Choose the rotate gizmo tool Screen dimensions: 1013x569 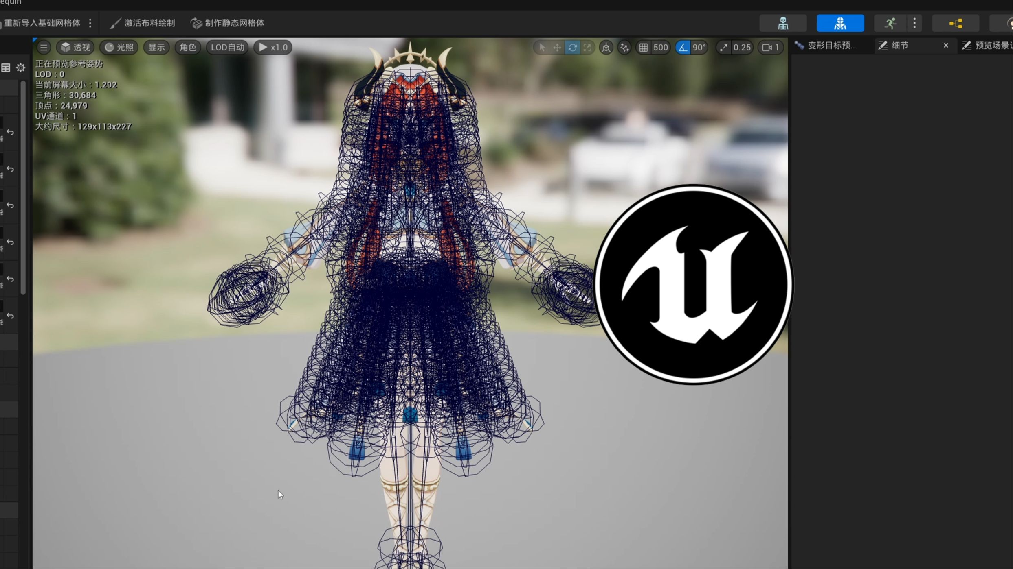tap(572, 48)
